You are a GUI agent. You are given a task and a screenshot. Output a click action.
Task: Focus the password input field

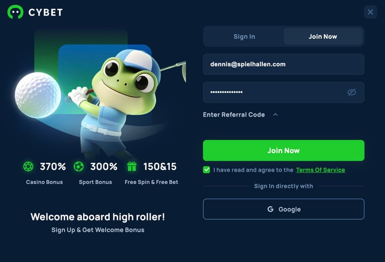coord(283,92)
